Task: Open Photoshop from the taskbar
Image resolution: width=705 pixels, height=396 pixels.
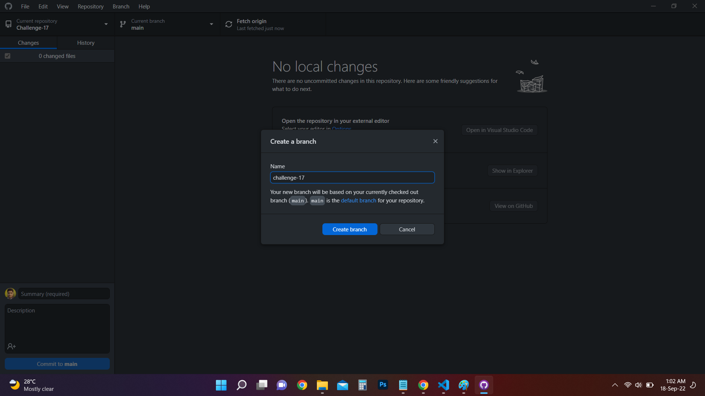Action: (x=383, y=385)
